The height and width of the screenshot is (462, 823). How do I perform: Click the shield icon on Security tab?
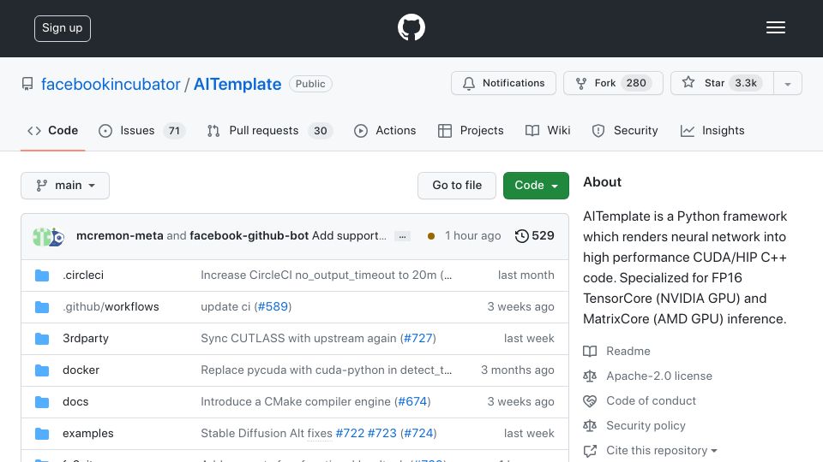coord(598,130)
